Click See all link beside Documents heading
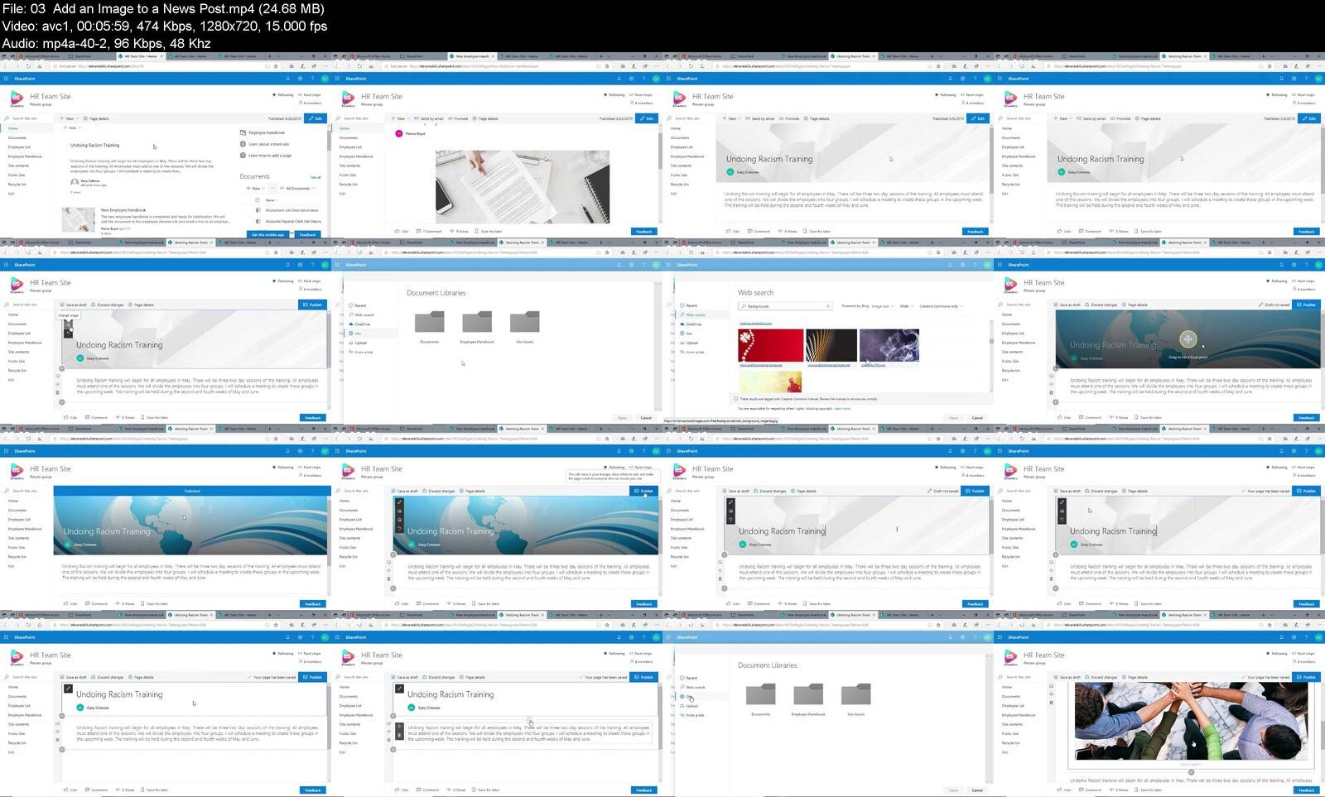Screen dimensions: 1325x797 [x=316, y=177]
